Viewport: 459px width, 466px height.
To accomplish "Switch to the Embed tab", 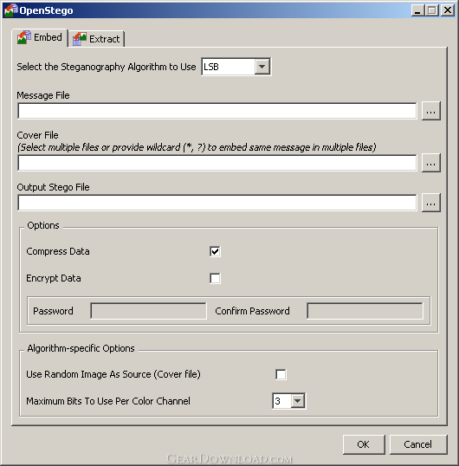I will point(40,38).
